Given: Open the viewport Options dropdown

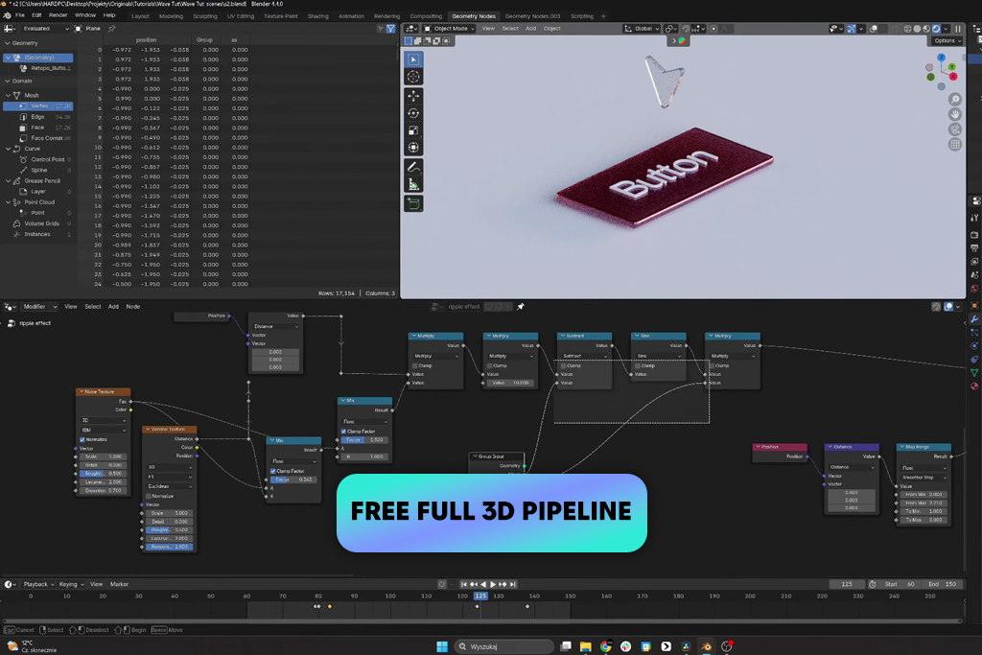Looking at the screenshot, I should tap(946, 40).
